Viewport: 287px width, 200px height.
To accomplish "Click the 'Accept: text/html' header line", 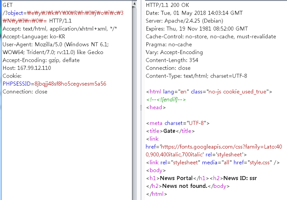I will tap(60, 29).
